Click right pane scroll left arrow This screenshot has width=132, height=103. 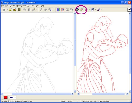click(78, 94)
